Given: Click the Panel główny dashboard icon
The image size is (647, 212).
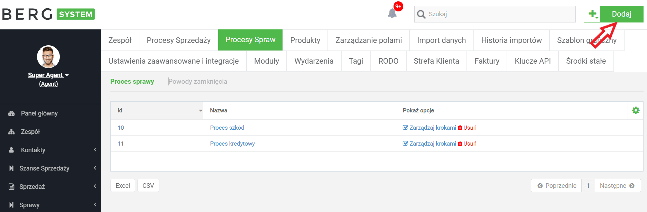Looking at the screenshot, I should (x=11, y=113).
